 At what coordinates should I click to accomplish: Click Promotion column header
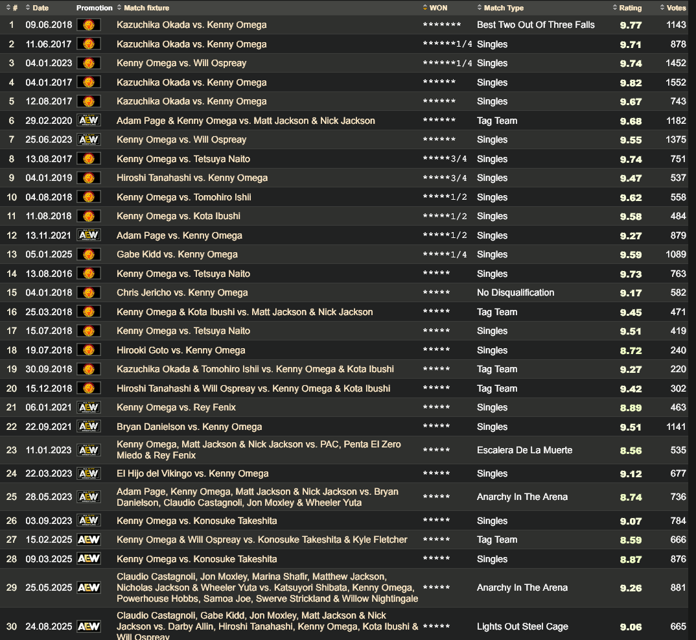click(x=94, y=8)
